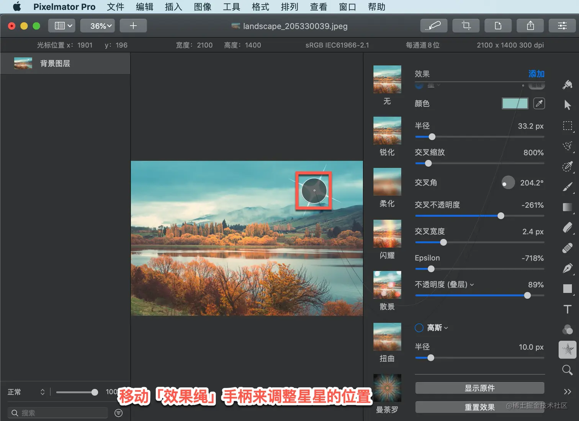Open the 格式 menu
This screenshot has height=421, width=579.
click(x=260, y=7)
